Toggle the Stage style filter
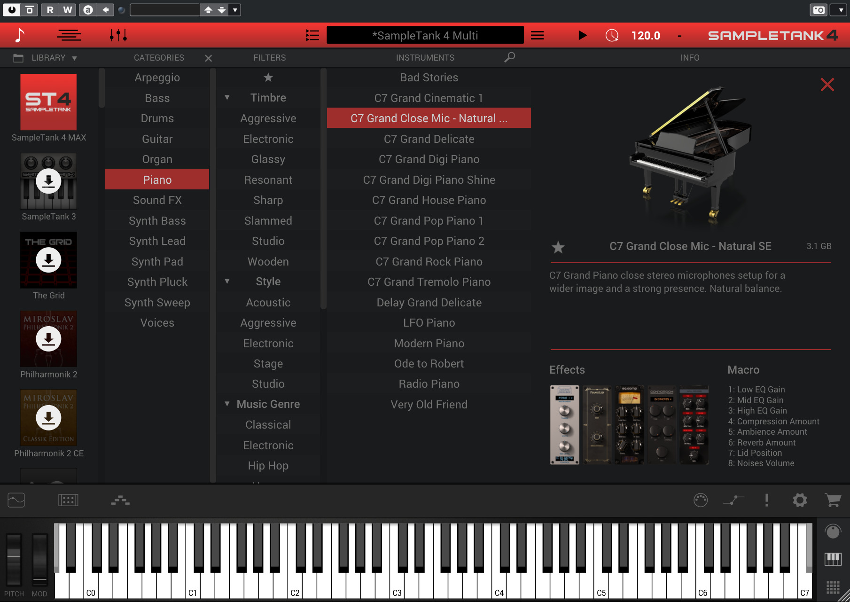 click(268, 364)
